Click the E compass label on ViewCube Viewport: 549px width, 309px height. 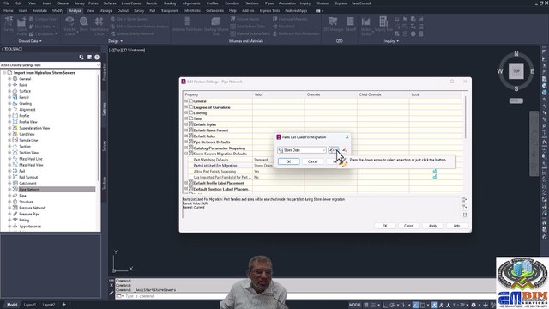(532, 71)
